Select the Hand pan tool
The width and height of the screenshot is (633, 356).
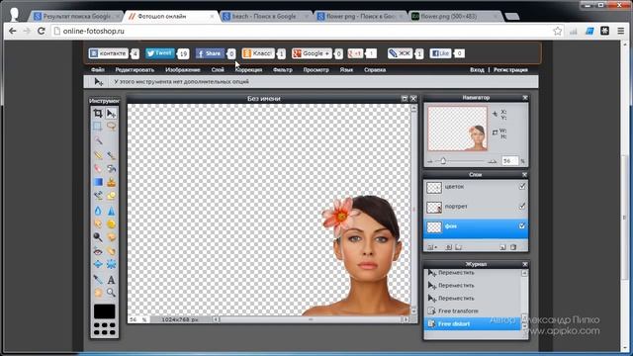tap(98, 293)
